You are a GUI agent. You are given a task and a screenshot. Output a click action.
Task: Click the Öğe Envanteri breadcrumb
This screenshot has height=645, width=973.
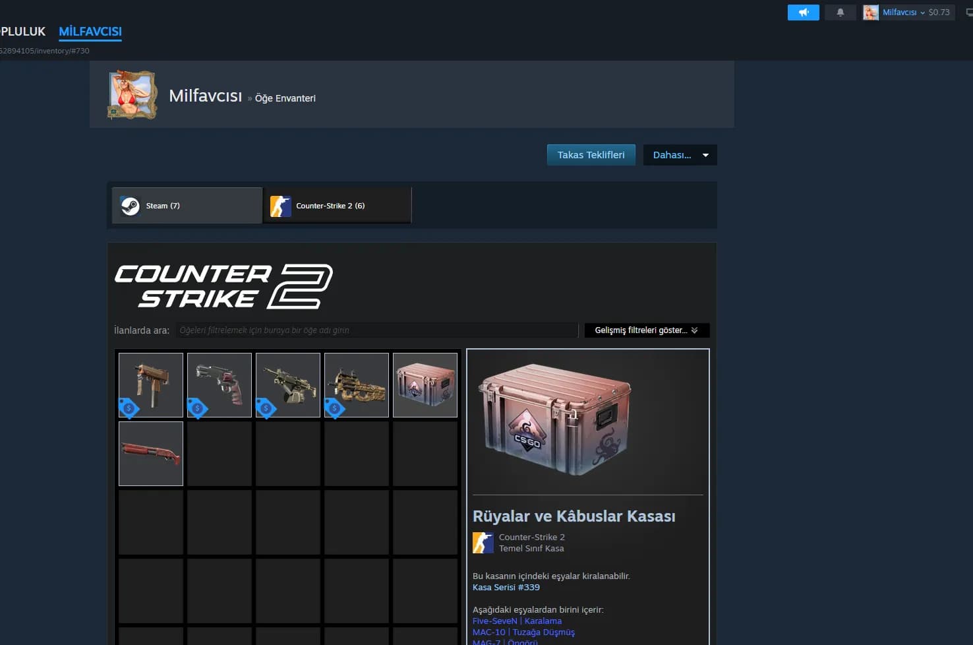pyautogui.click(x=285, y=98)
